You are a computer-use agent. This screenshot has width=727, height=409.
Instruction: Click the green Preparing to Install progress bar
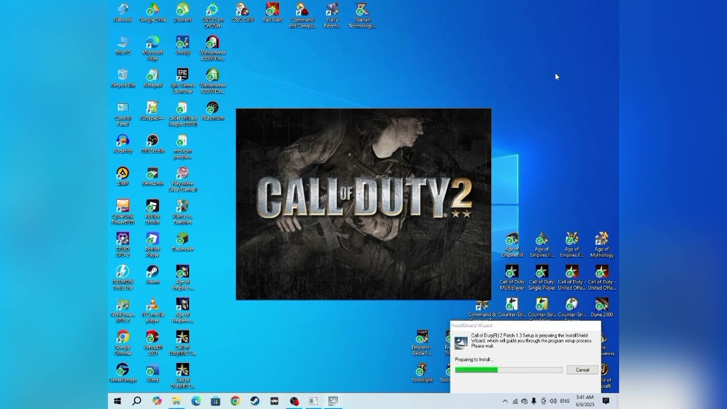coord(509,370)
